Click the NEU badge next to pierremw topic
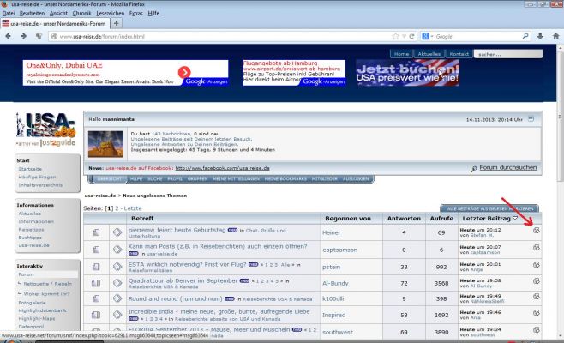This screenshot has height=343, width=564. click(x=233, y=230)
